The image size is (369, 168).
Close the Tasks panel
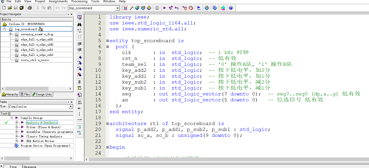coord(72,102)
